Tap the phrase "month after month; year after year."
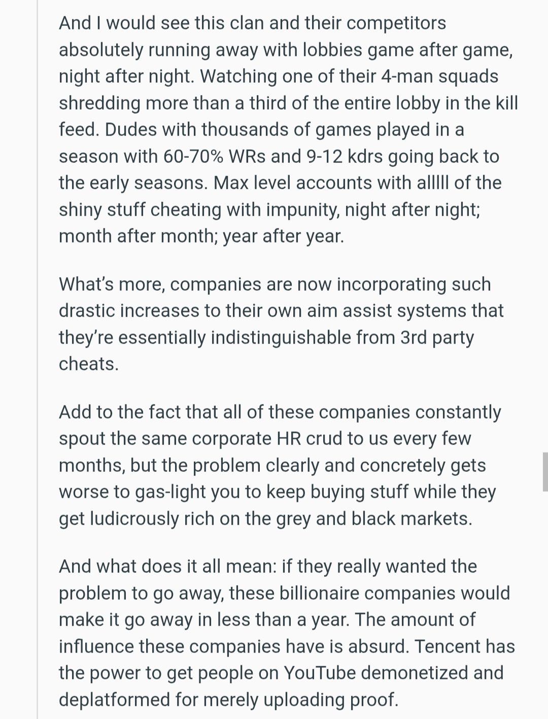548x719 pixels. coord(201,236)
